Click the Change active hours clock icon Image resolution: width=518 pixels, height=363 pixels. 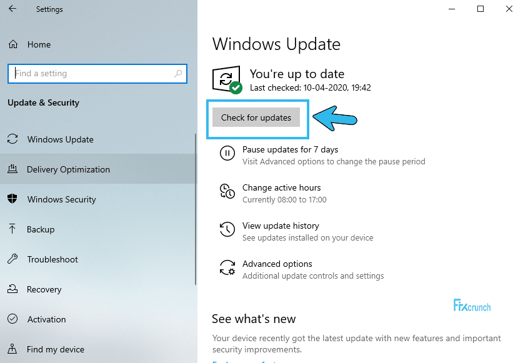click(x=227, y=191)
